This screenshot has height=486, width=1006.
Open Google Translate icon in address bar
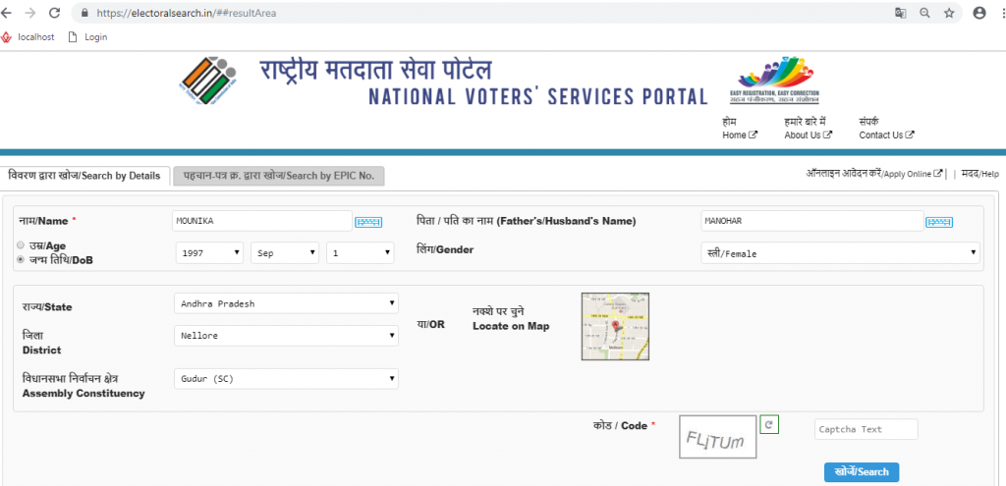[900, 13]
